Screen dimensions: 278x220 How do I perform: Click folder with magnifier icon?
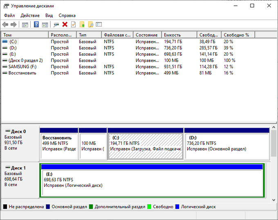point(91,25)
